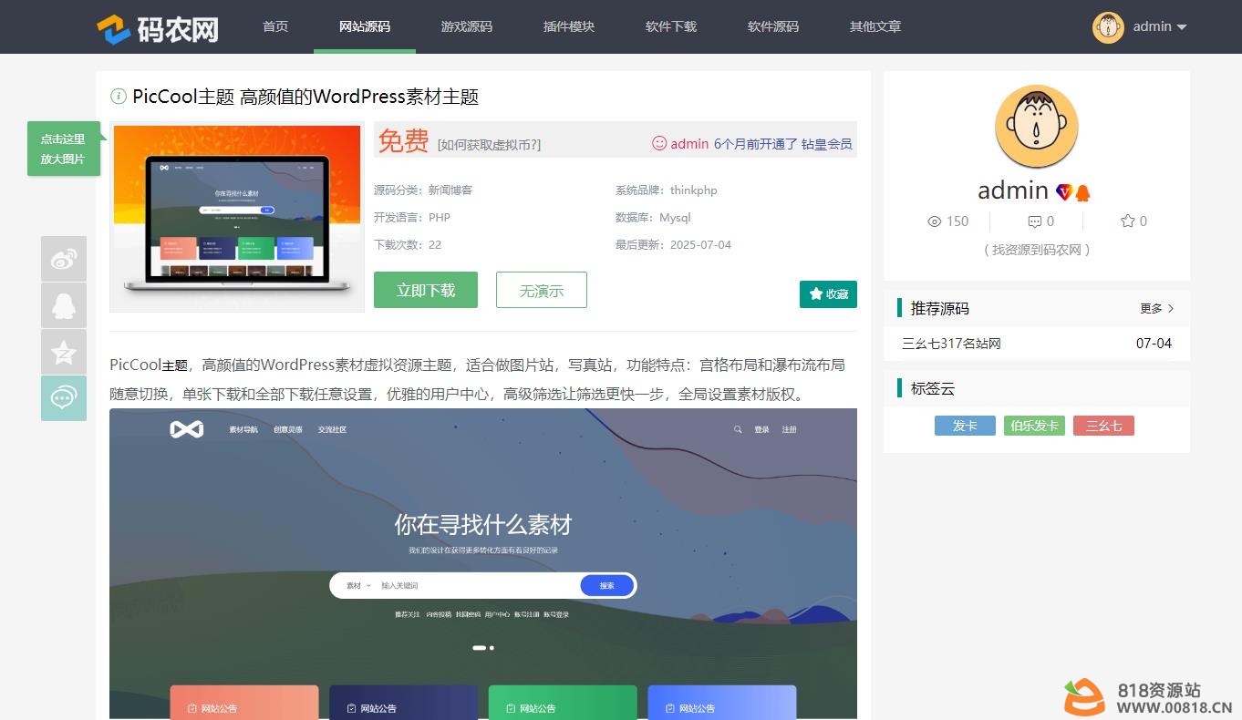Image resolution: width=1242 pixels, height=720 pixels.
Task: Expand the admin user dropdown arrow
Action: click(x=1182, y=27)
